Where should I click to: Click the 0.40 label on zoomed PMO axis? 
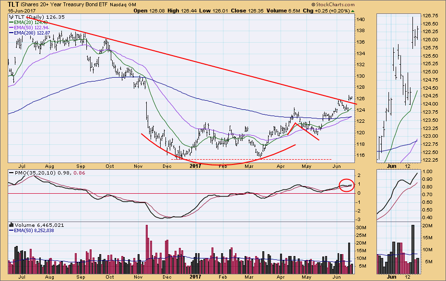pyautogui.click(x=428, y=218)
